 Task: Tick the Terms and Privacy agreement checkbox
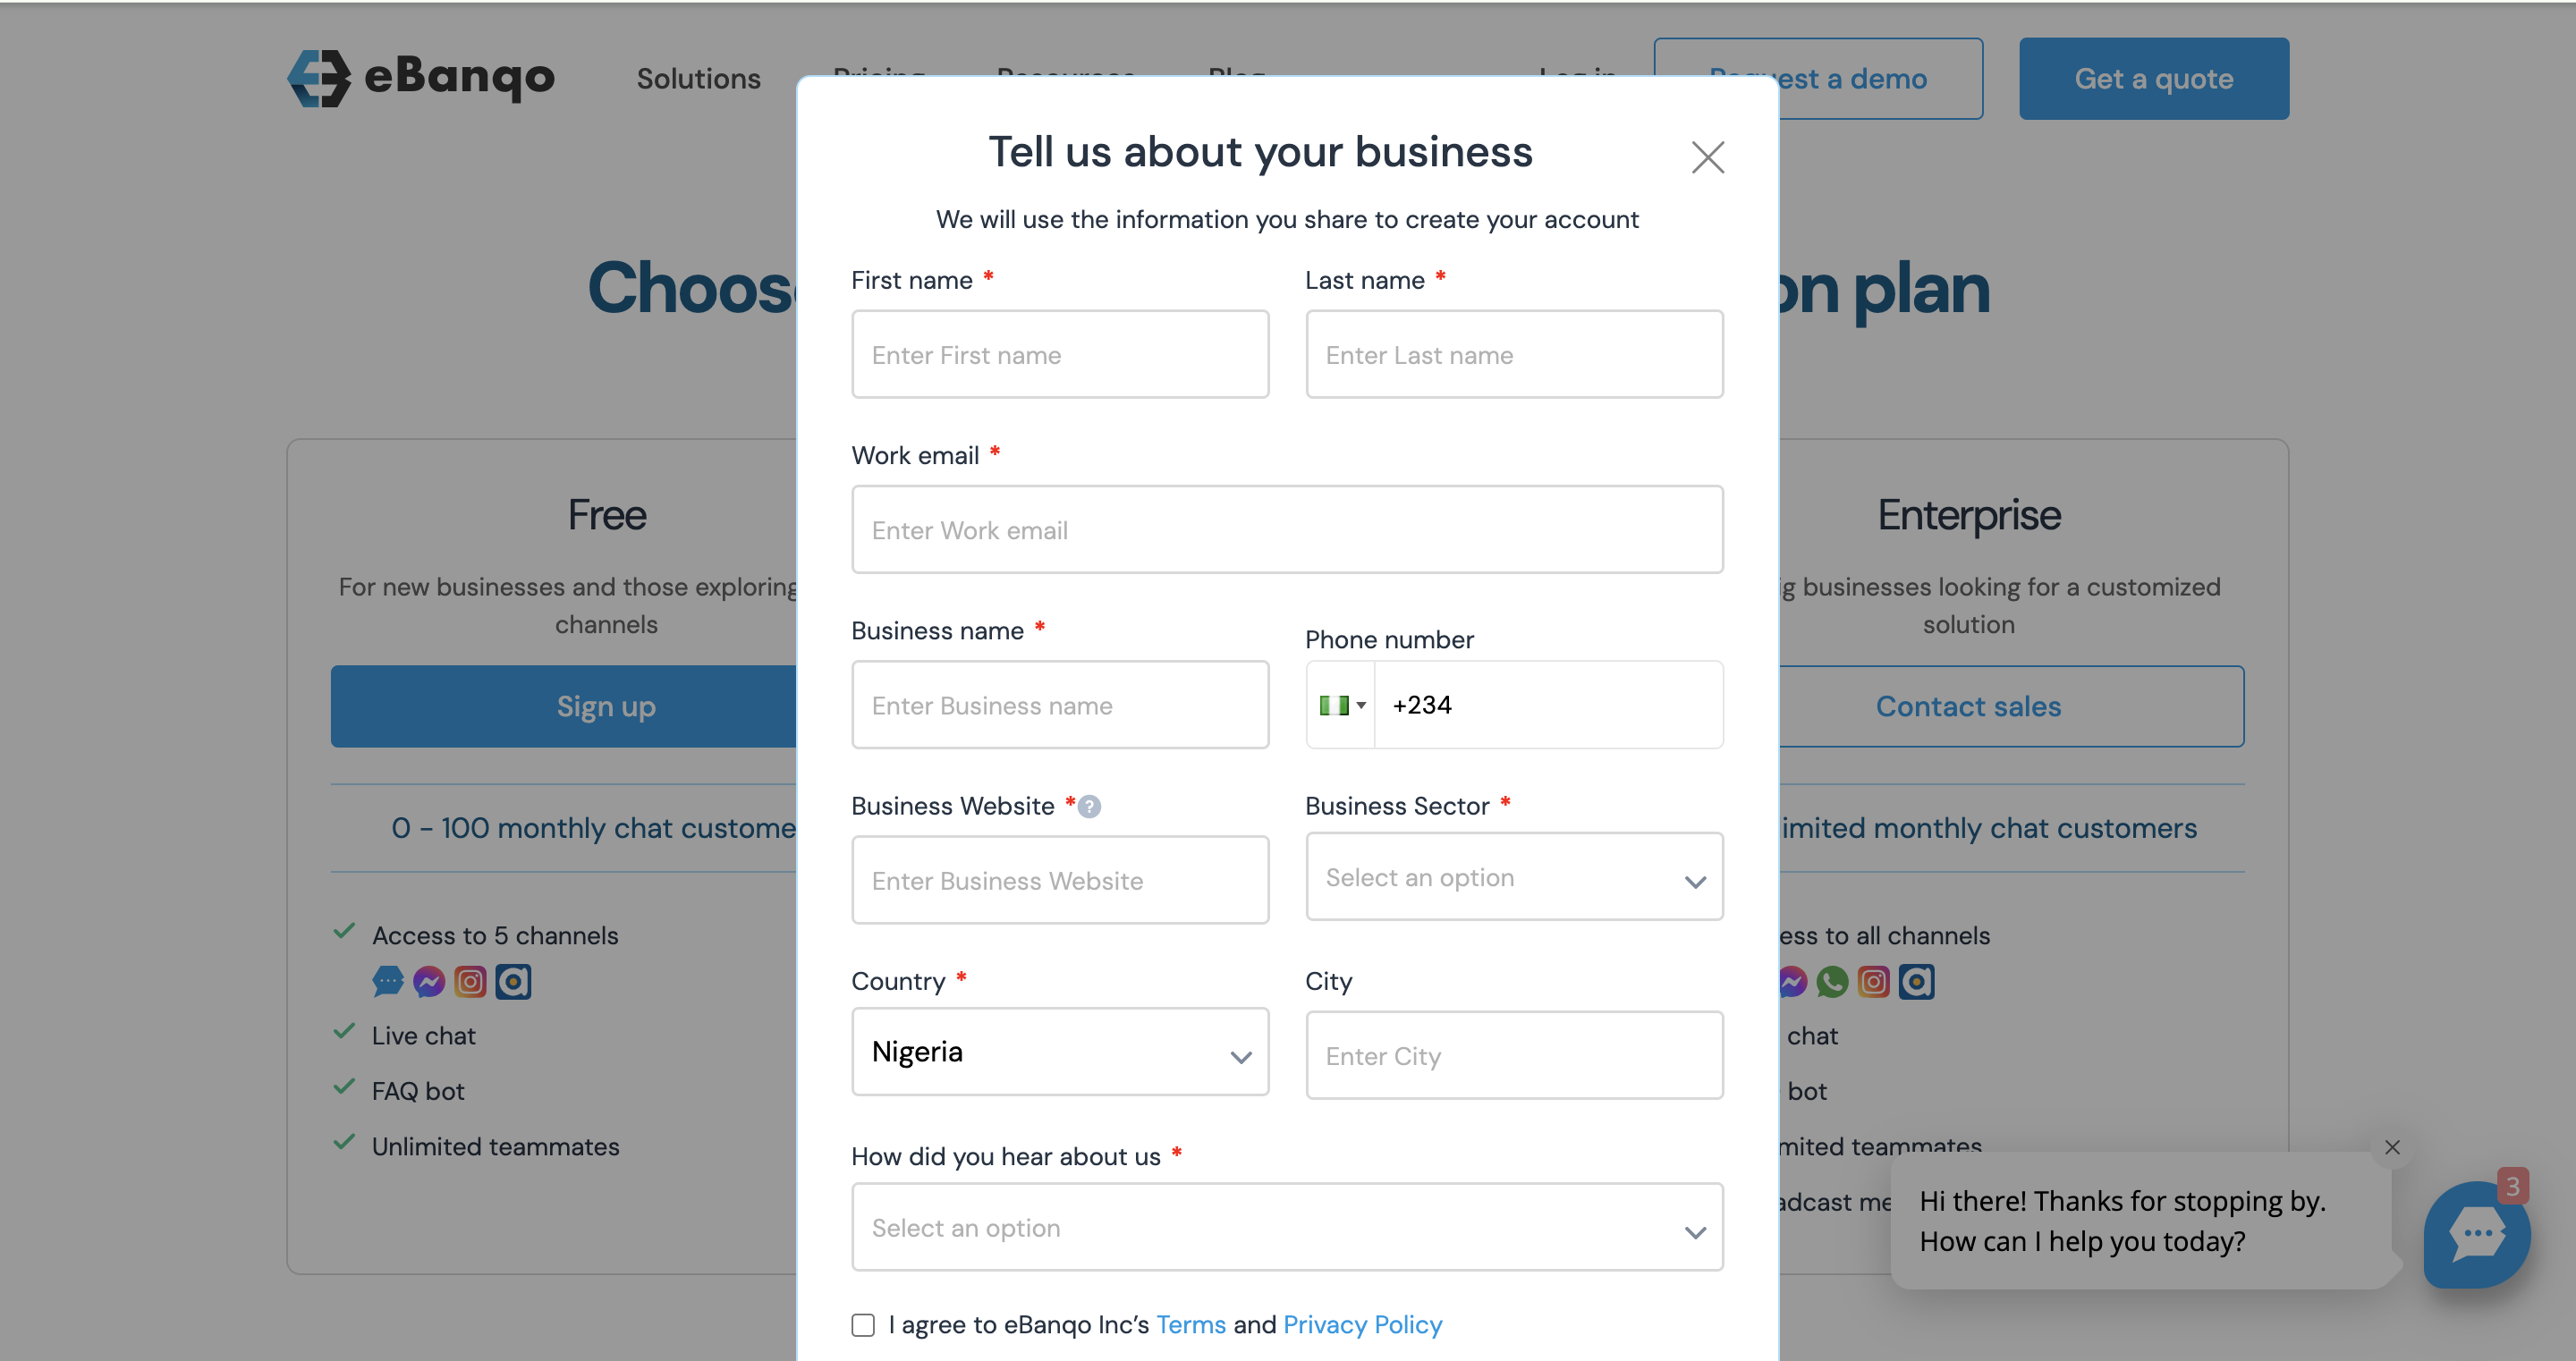863,1325
